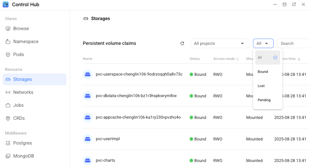Click the pvc-usertmpl storage icon
This screenshot has height=167, width=309.
click(88, 139)
